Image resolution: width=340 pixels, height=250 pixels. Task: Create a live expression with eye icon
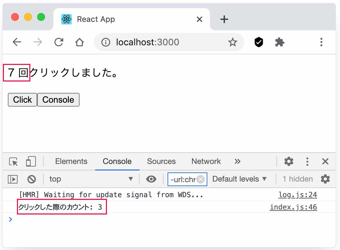pyautogui.click(x=151, y=179)
